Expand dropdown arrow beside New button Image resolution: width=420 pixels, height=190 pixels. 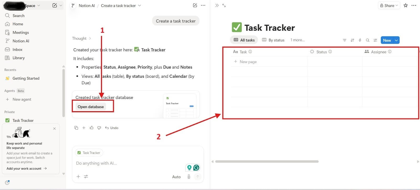point(396,40)
